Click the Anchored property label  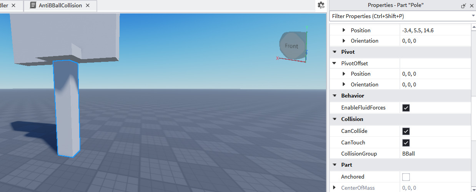click(x=353, y=177)
